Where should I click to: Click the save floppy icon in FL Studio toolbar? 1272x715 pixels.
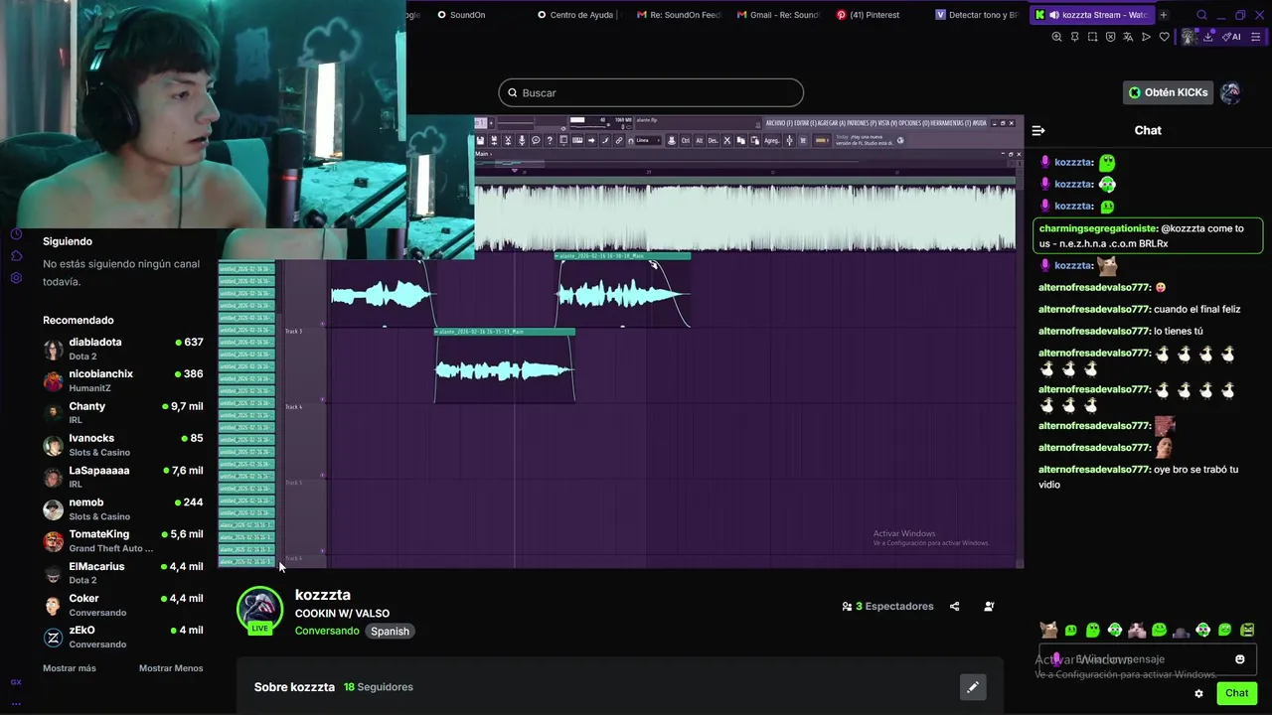[480, 141]
